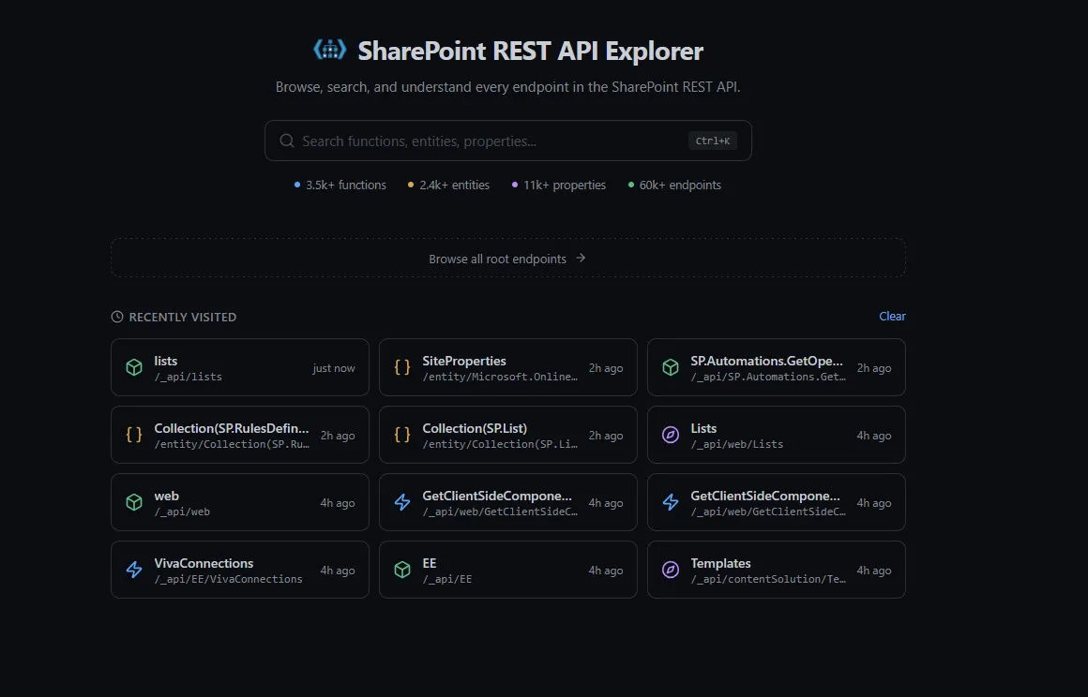Image resolution: width=1088 pixels, height=697 pixels.
Task: Click the lightning icon on the VivaConnections card
Action: tap(134, 570)
